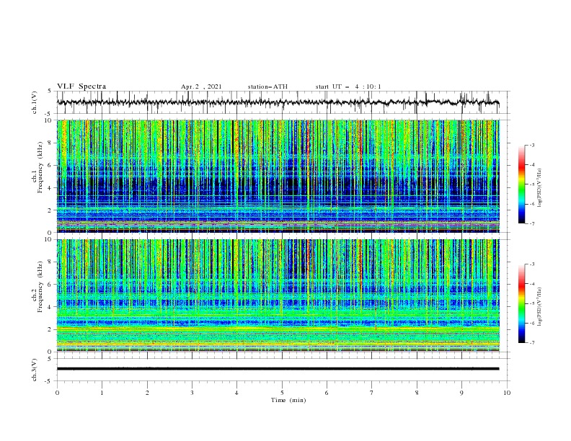
Task: Click inside the ch.2 spectrogram panel
Action: click(x=278, y=295)
